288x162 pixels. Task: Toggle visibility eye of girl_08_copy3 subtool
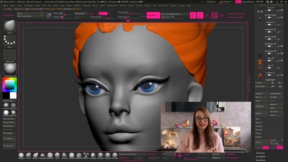tap(282, 18)
